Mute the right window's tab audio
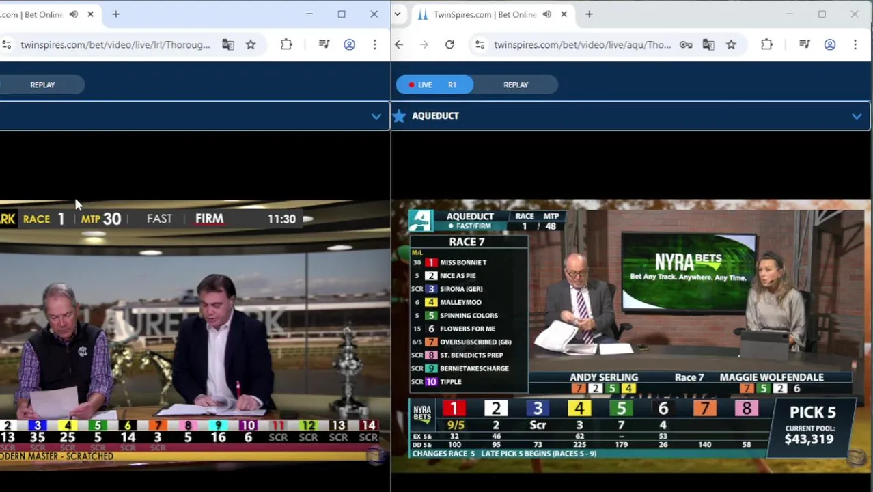Viewport: 873px width, 492px height. coord(546,14)
